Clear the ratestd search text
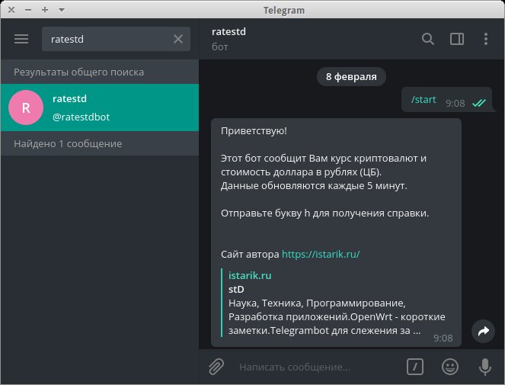This screenshot has height=385, width=505. pyautogui.click(x=178, y=39)
